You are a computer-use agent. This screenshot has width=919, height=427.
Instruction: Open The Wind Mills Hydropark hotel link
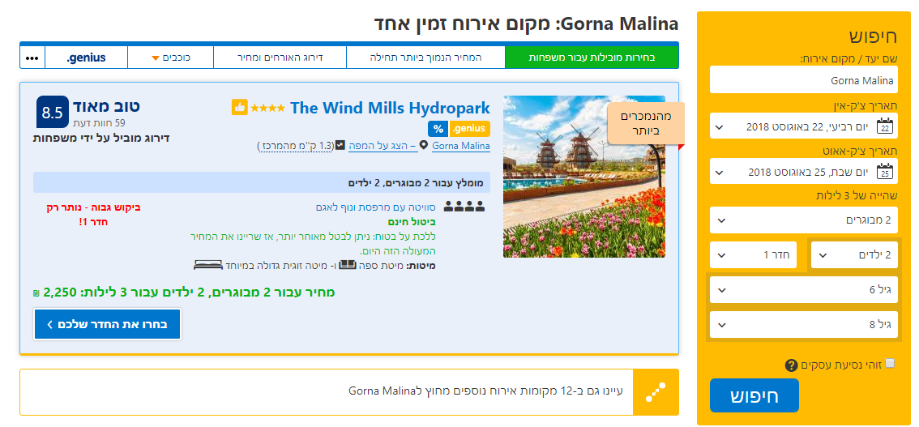390,108
